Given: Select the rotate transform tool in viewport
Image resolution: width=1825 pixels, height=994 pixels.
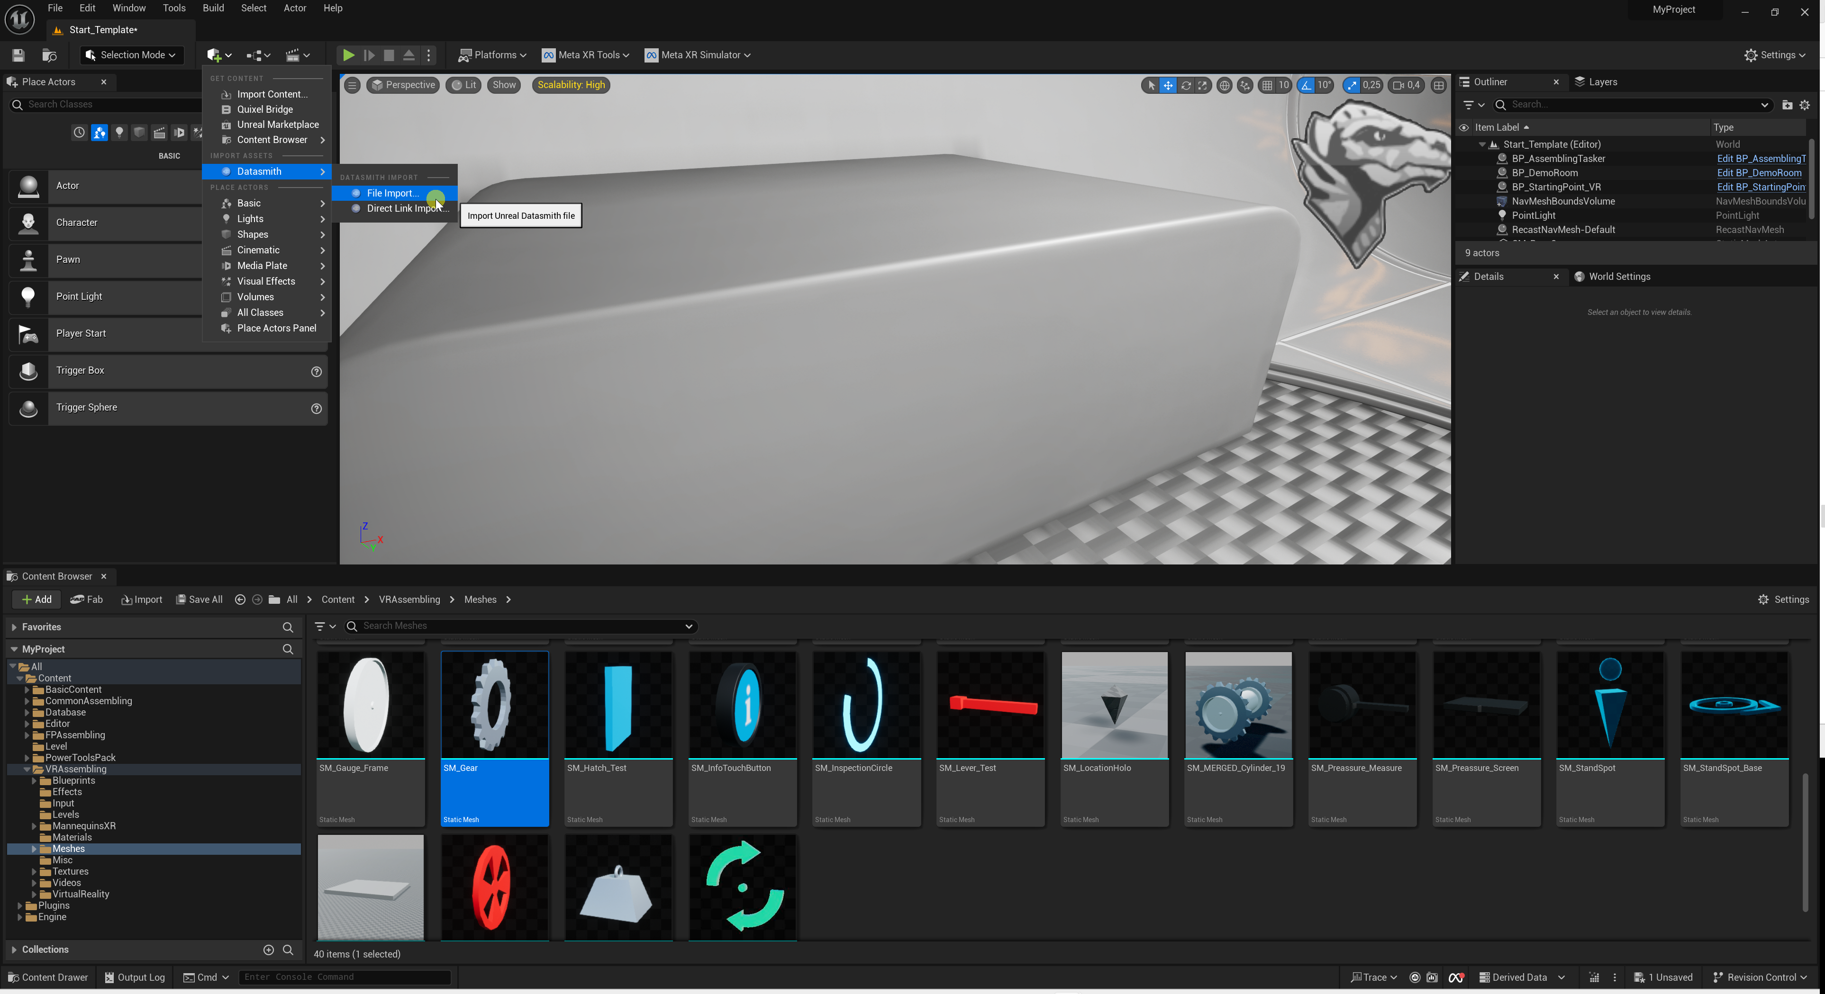Looking at the screenshot, I should (1185, 85).
